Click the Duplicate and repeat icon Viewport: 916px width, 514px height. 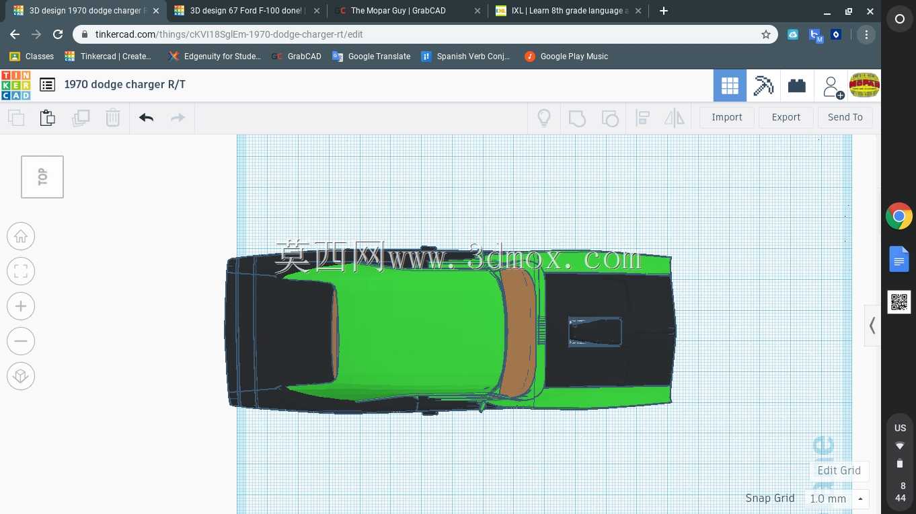click(81, 118)
